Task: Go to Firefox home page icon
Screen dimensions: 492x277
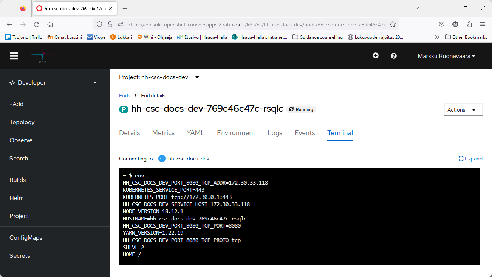Action: coord(50,25)
